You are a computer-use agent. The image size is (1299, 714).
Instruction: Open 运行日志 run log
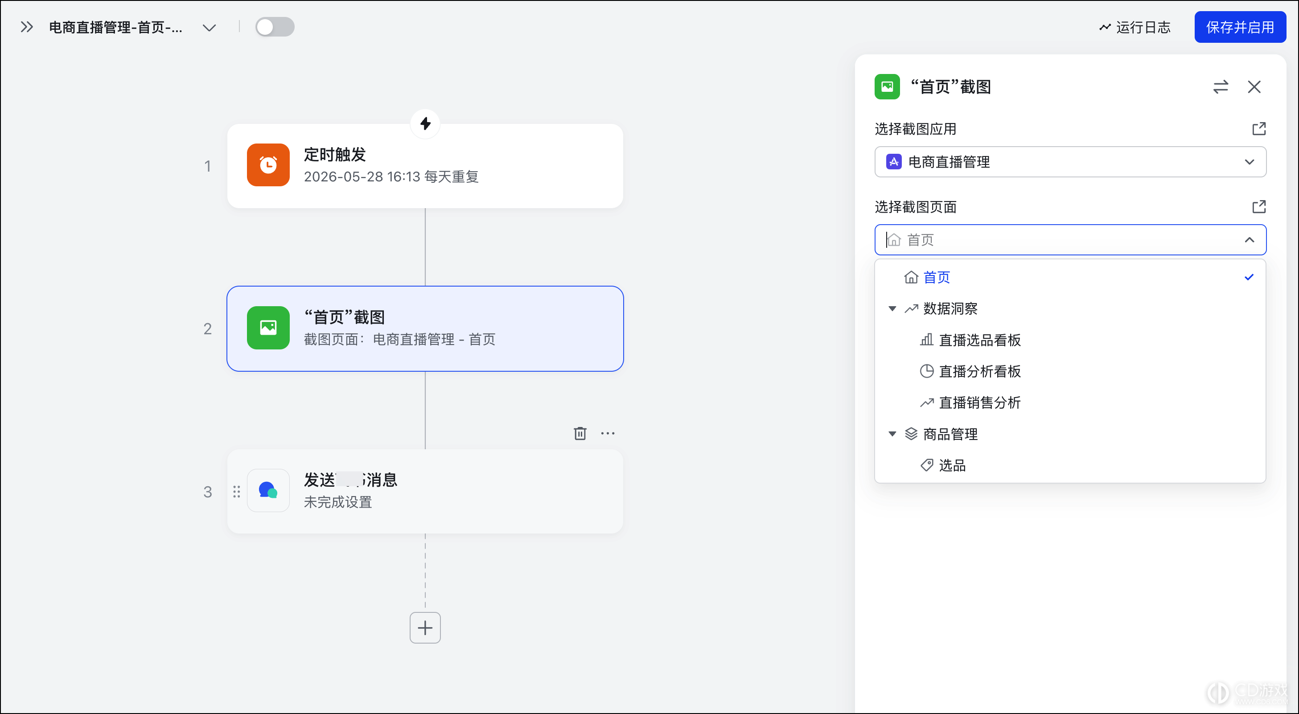click(1135, 27)
